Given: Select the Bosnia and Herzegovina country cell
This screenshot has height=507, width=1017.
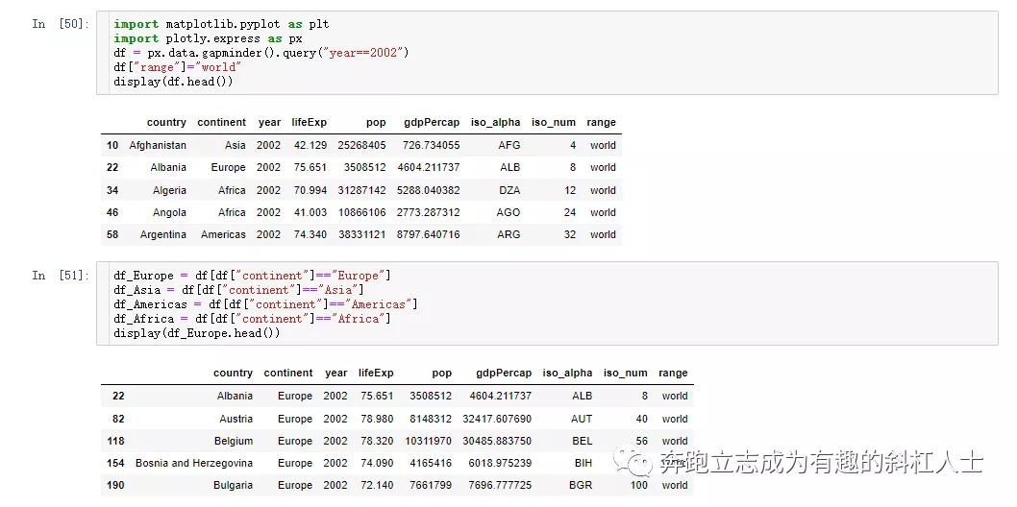Looking at the screenshot, I should click(x=194, y=463).
